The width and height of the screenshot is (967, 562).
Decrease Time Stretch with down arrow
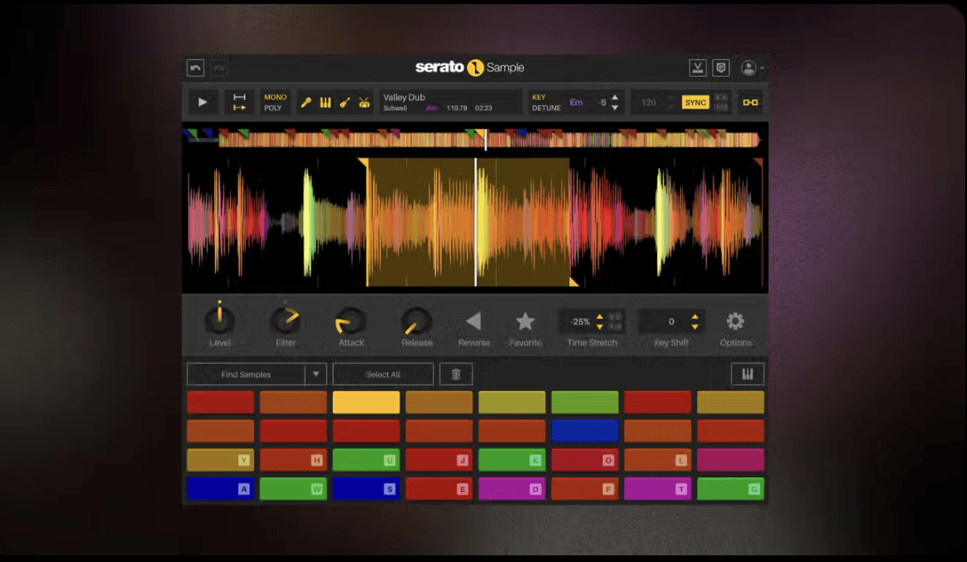tap(599, 326)
